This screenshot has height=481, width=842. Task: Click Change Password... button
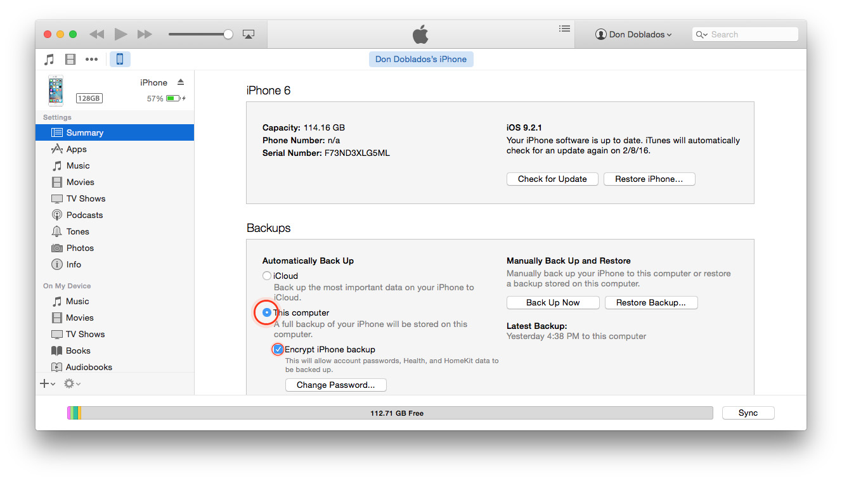click(x=336, y=385)
